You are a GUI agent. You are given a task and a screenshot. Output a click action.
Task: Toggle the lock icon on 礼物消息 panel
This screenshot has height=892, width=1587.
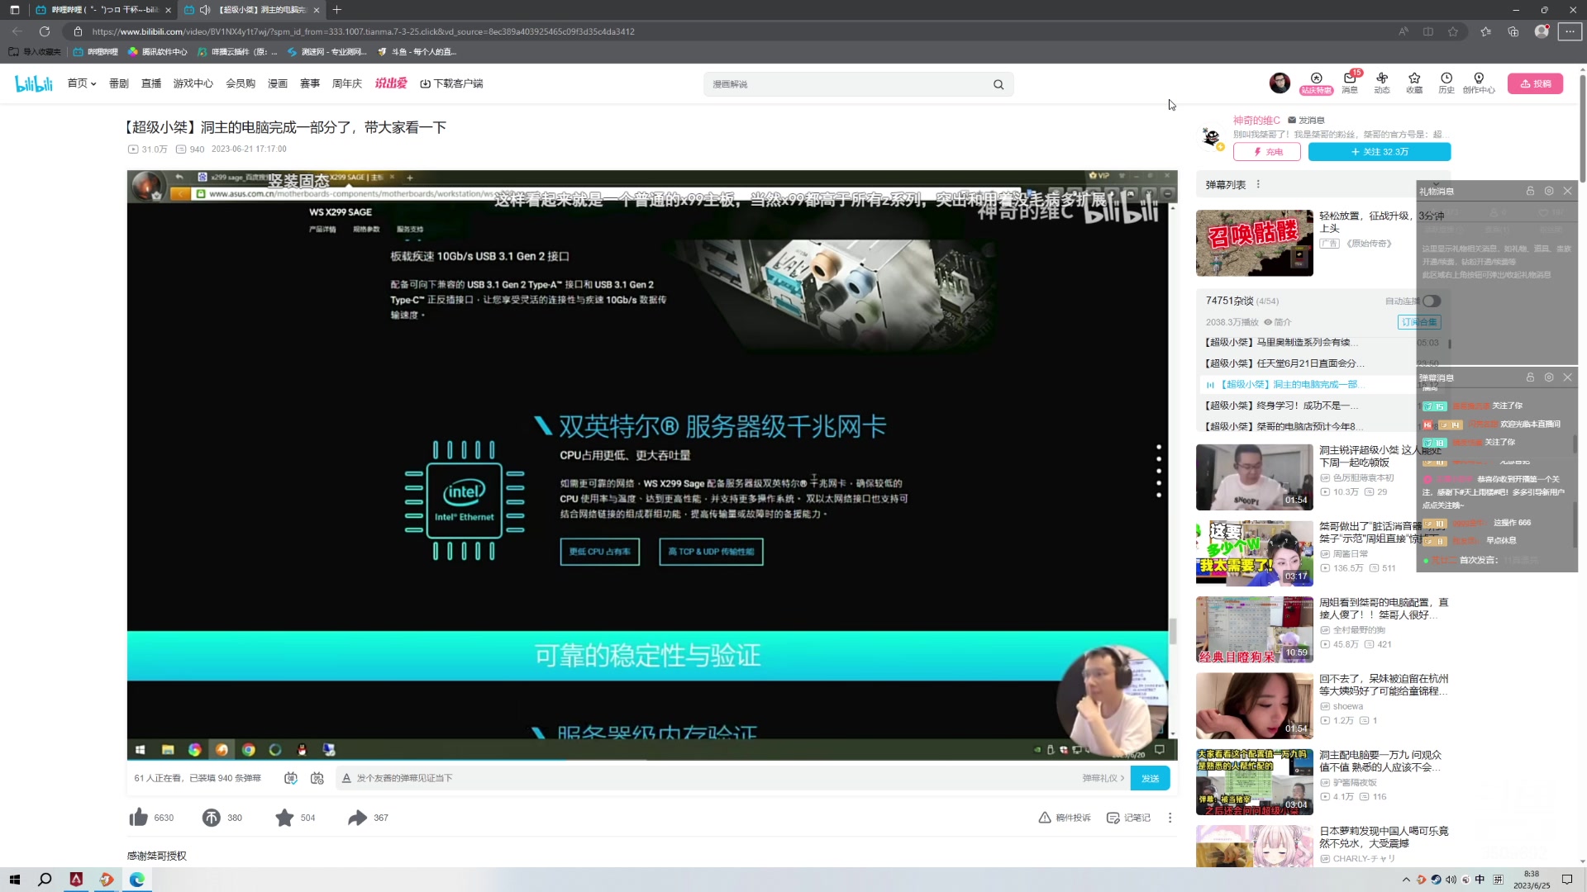(x=1528, y=191)
